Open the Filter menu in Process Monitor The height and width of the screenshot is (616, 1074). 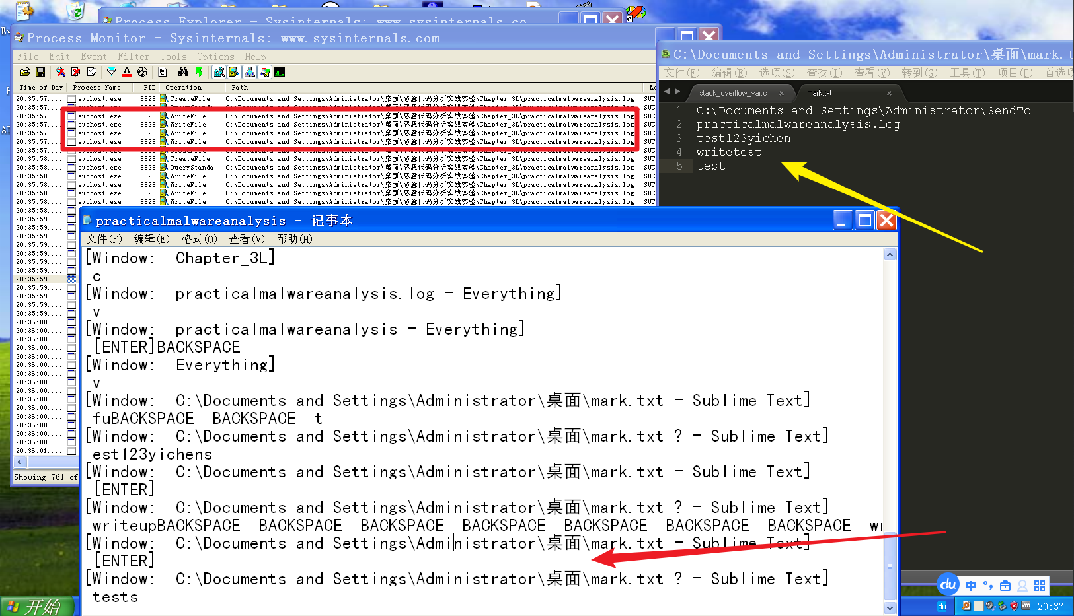[x=134, y=57]
